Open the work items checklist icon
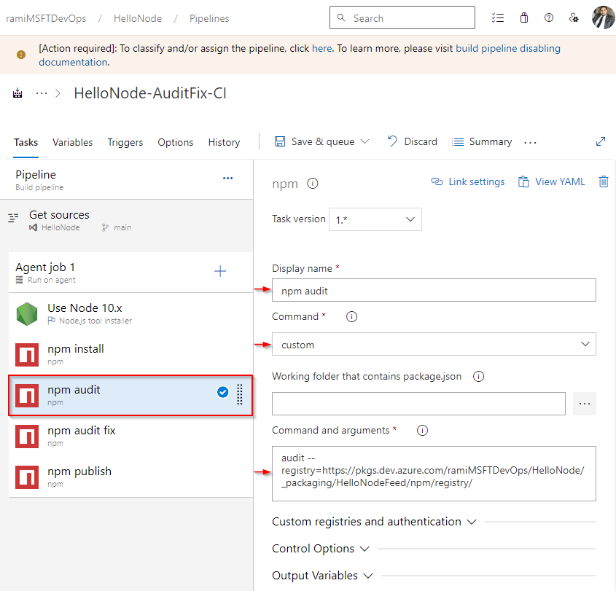This screenshot has width=616, height=591. (x=498, y=18)
